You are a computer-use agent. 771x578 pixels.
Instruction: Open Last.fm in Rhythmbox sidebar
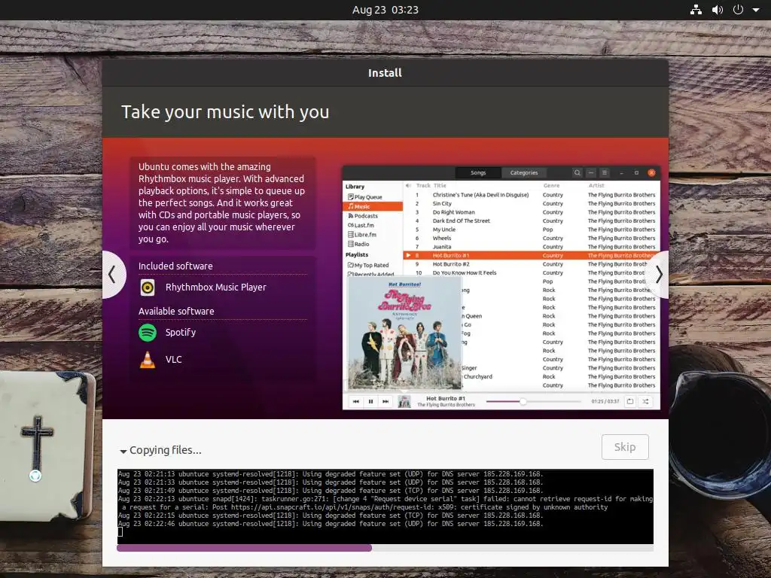pos(361,225)
